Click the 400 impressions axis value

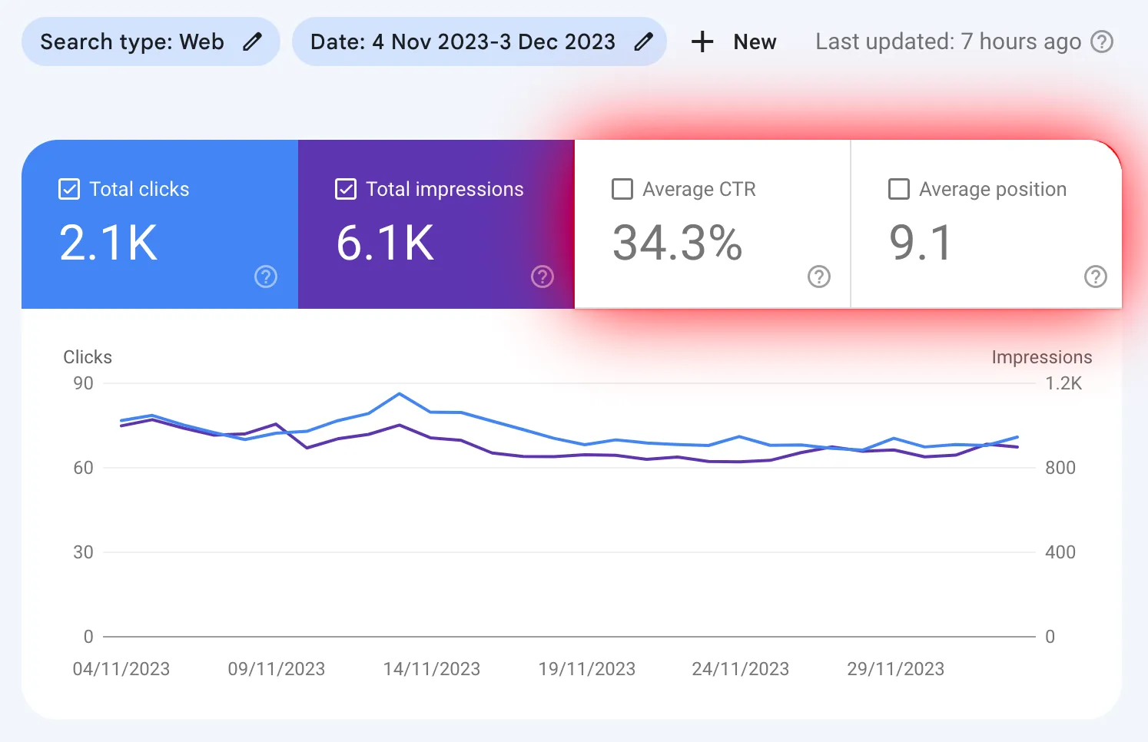[1060, 552]
